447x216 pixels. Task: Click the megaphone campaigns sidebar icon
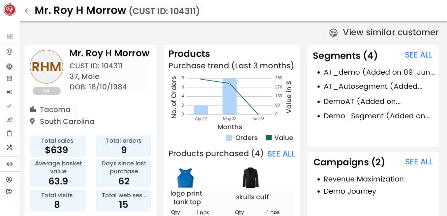[10, 92]
